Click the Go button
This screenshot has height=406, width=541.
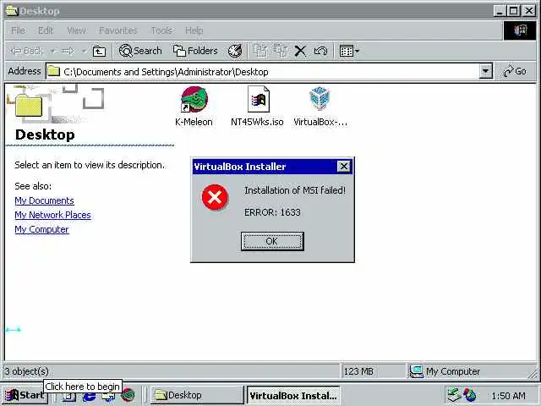515,71
